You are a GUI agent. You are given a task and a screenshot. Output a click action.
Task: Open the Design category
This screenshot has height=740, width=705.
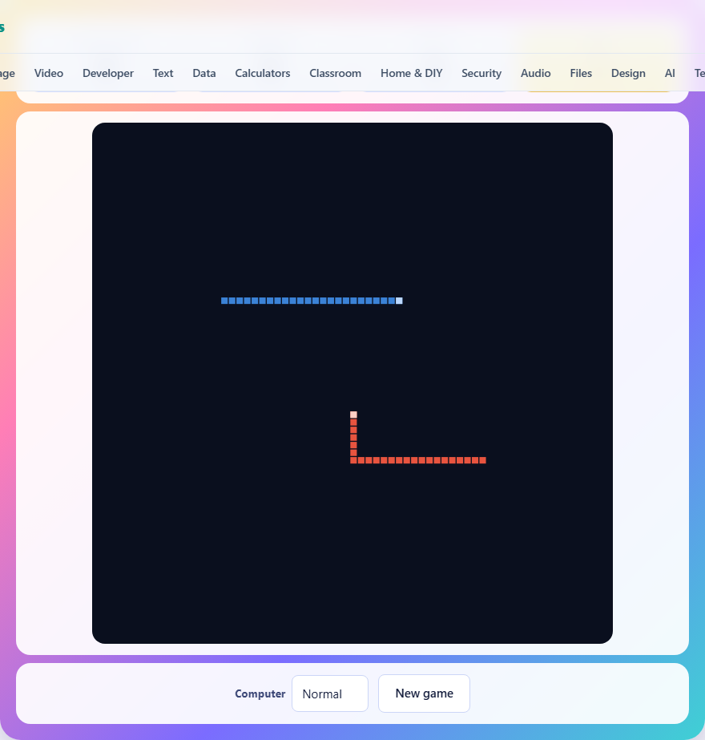pyautogui.click(x=628, y=73)
